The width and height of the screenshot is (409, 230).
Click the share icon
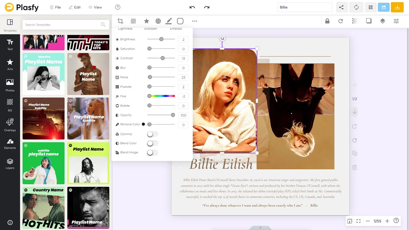(341, 7)
